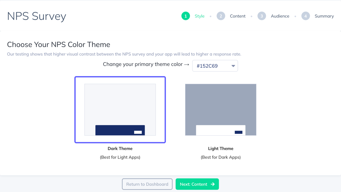
Task: Click the step 4 circle icon
Action: pyautogui.click(x=306, y=16)
